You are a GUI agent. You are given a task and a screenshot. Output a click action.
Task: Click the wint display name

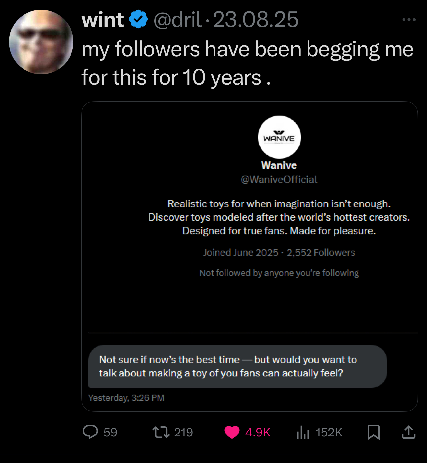coord(103,20)
